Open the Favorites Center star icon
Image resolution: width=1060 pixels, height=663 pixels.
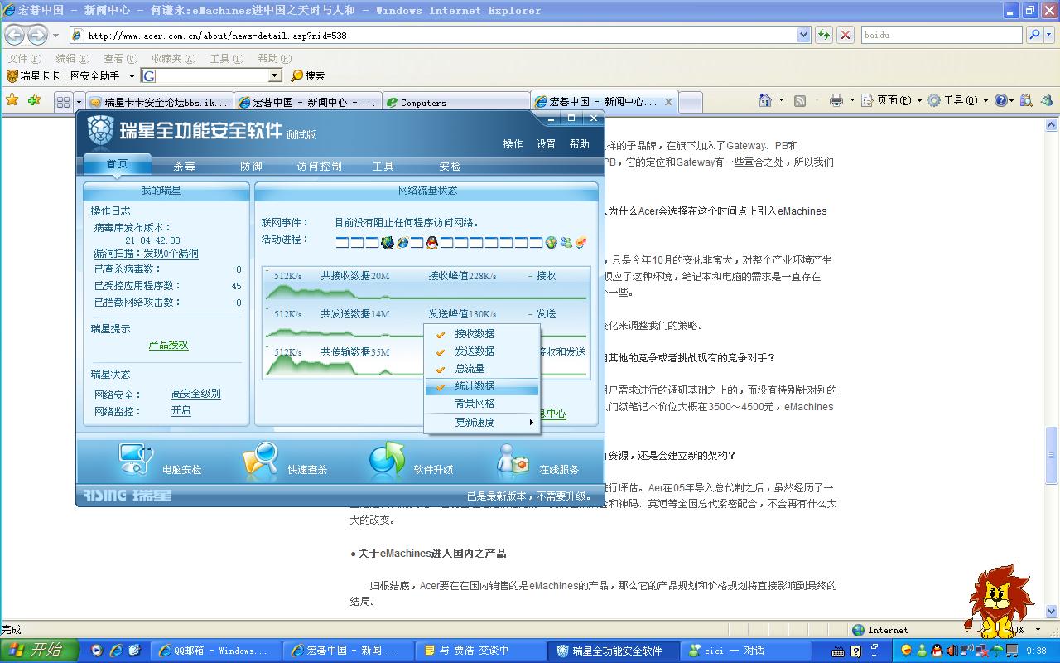tap(12, 100)
